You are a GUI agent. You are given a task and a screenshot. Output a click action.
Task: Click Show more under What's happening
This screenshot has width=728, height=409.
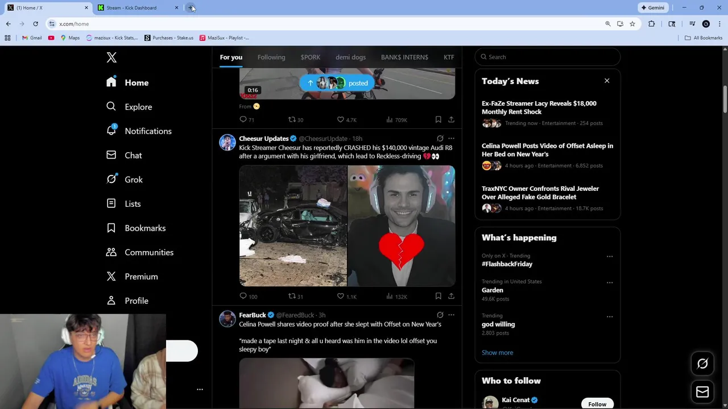(497, 353)
